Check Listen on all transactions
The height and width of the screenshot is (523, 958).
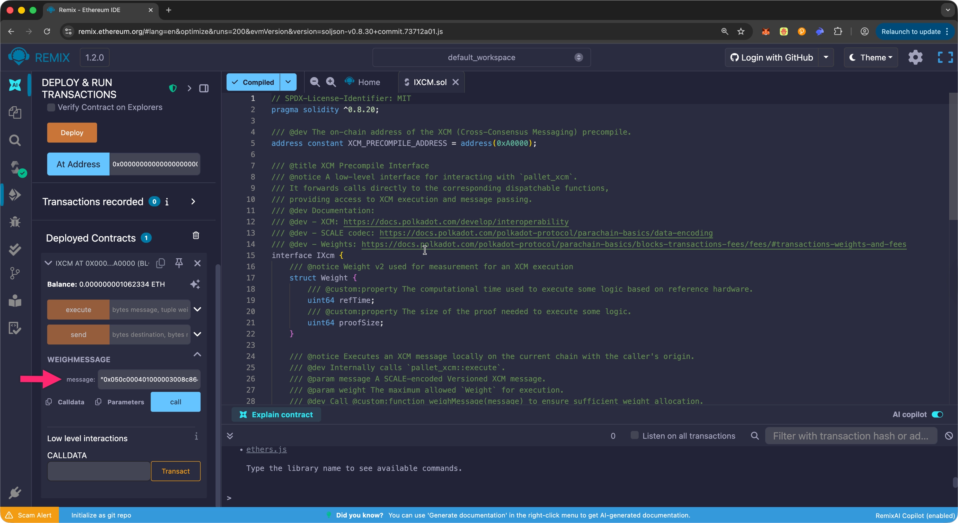click(x=635, y=435)
